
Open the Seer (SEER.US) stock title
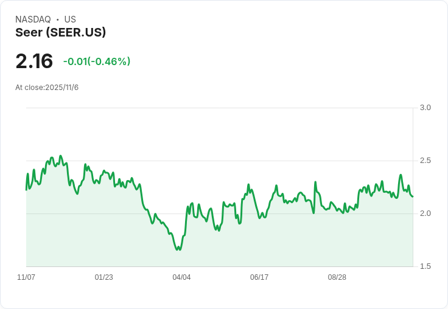[x=61, y=32]
